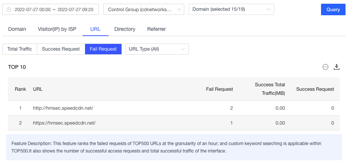The width and height of the screenshot is (350, 164).
Task: Select the Fail Request toggle
Action: click(x=103, y=49)
